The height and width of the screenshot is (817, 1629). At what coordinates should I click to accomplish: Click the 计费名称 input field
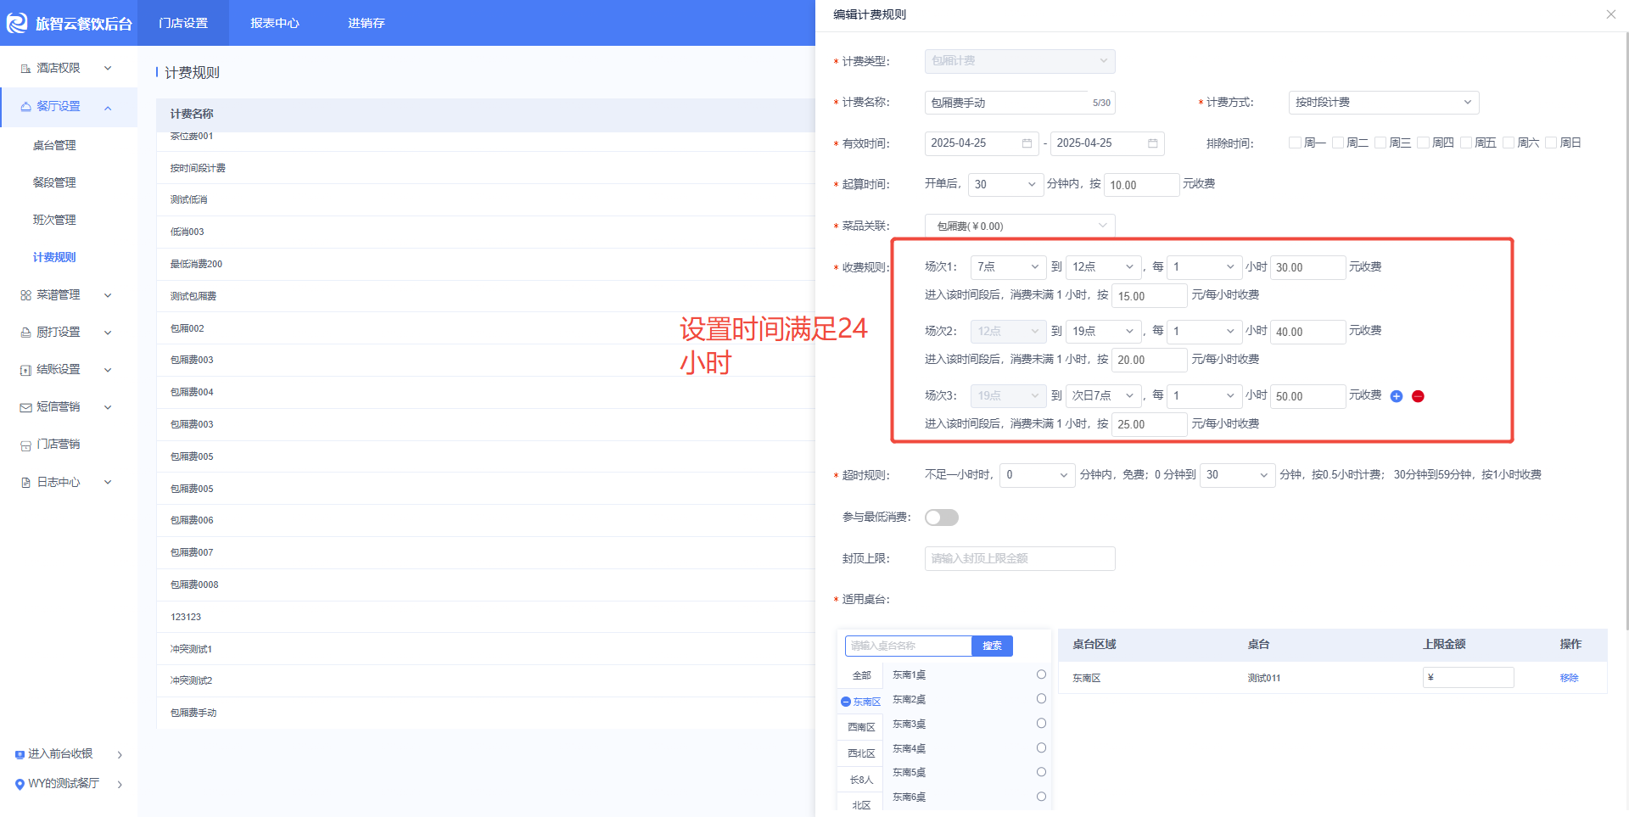click(x=1020, y=103)
